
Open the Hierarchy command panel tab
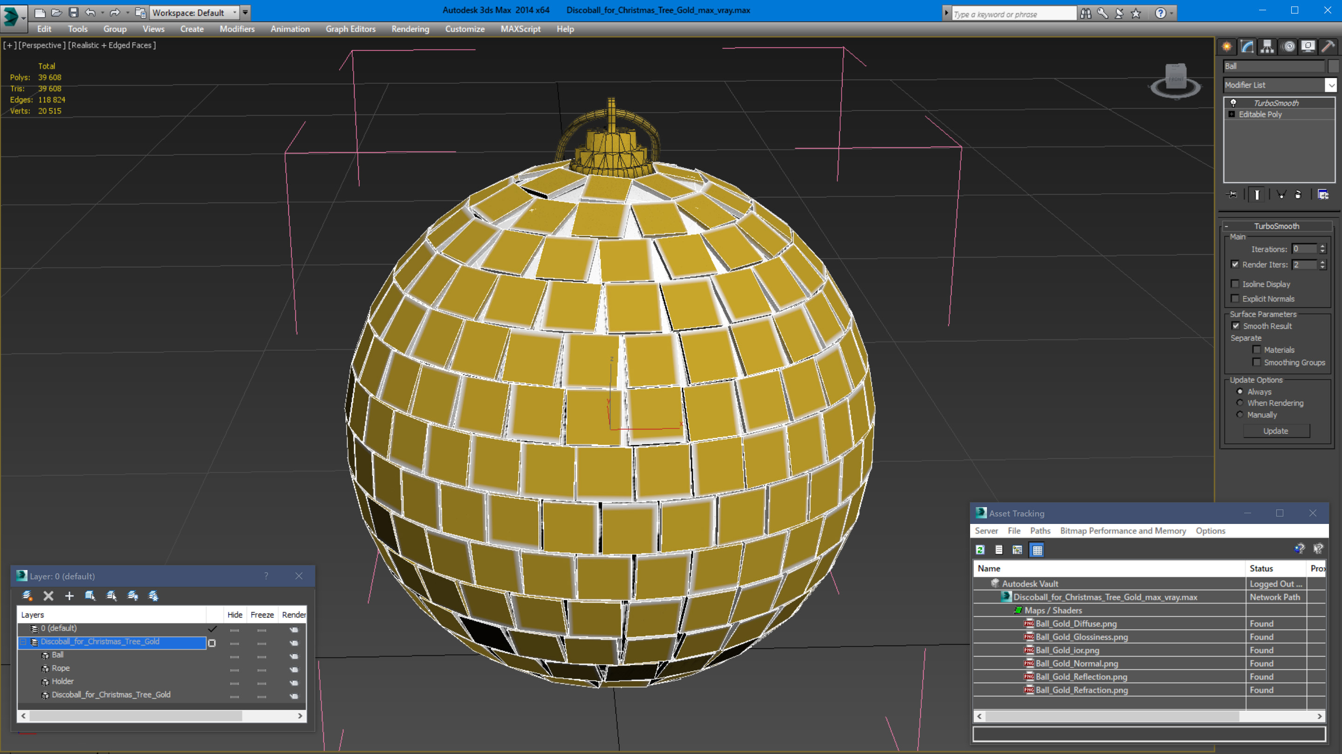click(1267, 47)
